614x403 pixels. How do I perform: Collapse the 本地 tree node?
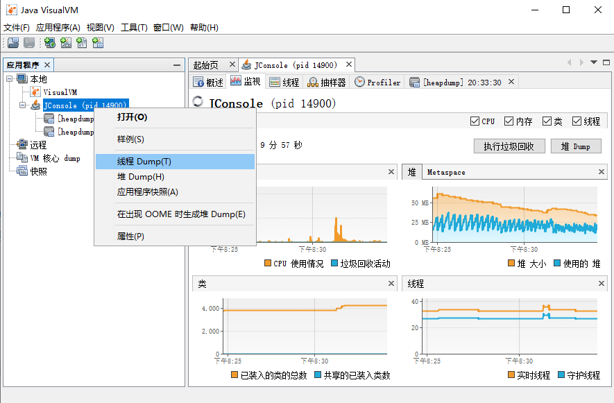point(10,78)
